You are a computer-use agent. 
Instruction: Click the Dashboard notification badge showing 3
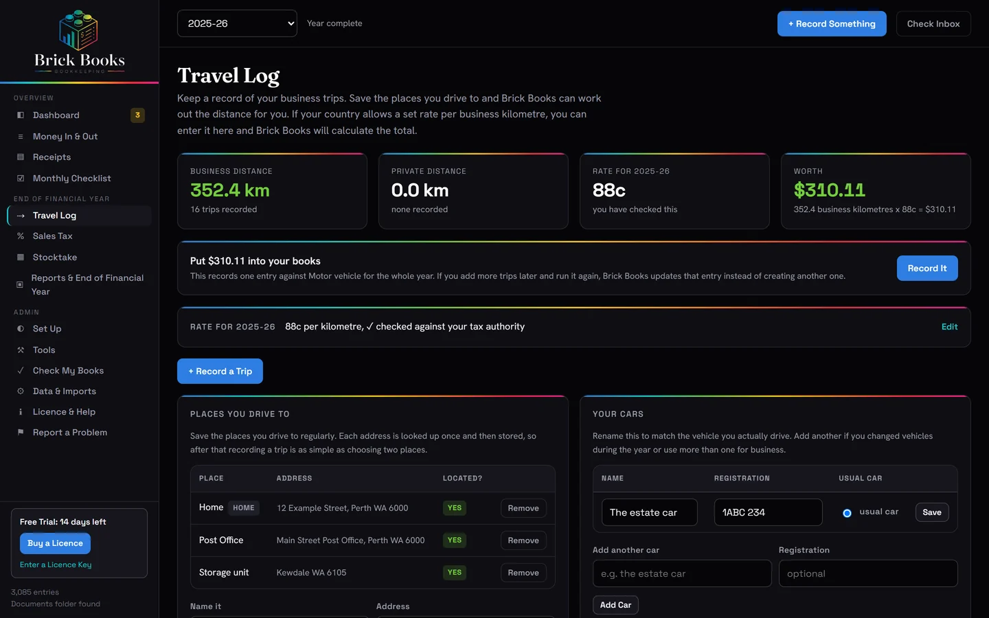point(137,115)
